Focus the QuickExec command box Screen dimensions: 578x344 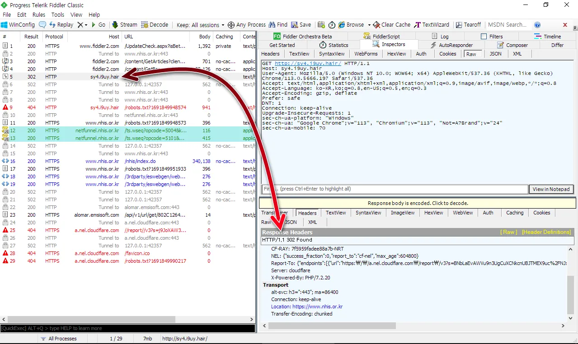pyautogui.click(x=127, y=328)
